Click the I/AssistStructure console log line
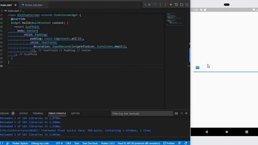 coord(75,130)
